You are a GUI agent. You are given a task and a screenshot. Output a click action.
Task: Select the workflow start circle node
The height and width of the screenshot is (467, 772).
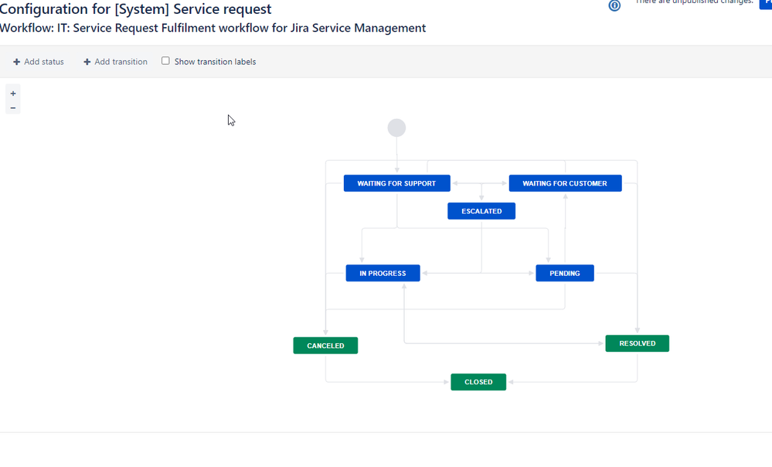click(396, 128)
